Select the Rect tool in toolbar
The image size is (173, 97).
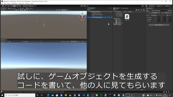(14, 6)
